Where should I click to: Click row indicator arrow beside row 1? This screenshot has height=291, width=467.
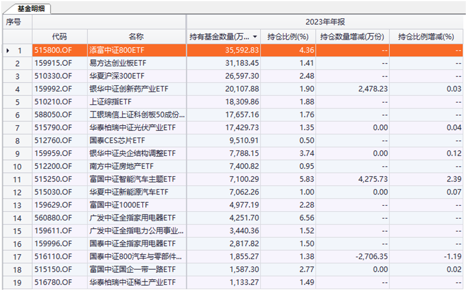pyautogui.click(x=8, y=50)
